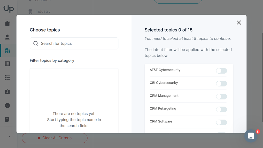Click the Search for topics field
This screenshot has width=263, height=148.
[74, 43]
